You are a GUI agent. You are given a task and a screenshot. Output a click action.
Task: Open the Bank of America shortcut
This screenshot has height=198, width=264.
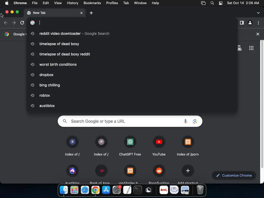coord(101,174)
